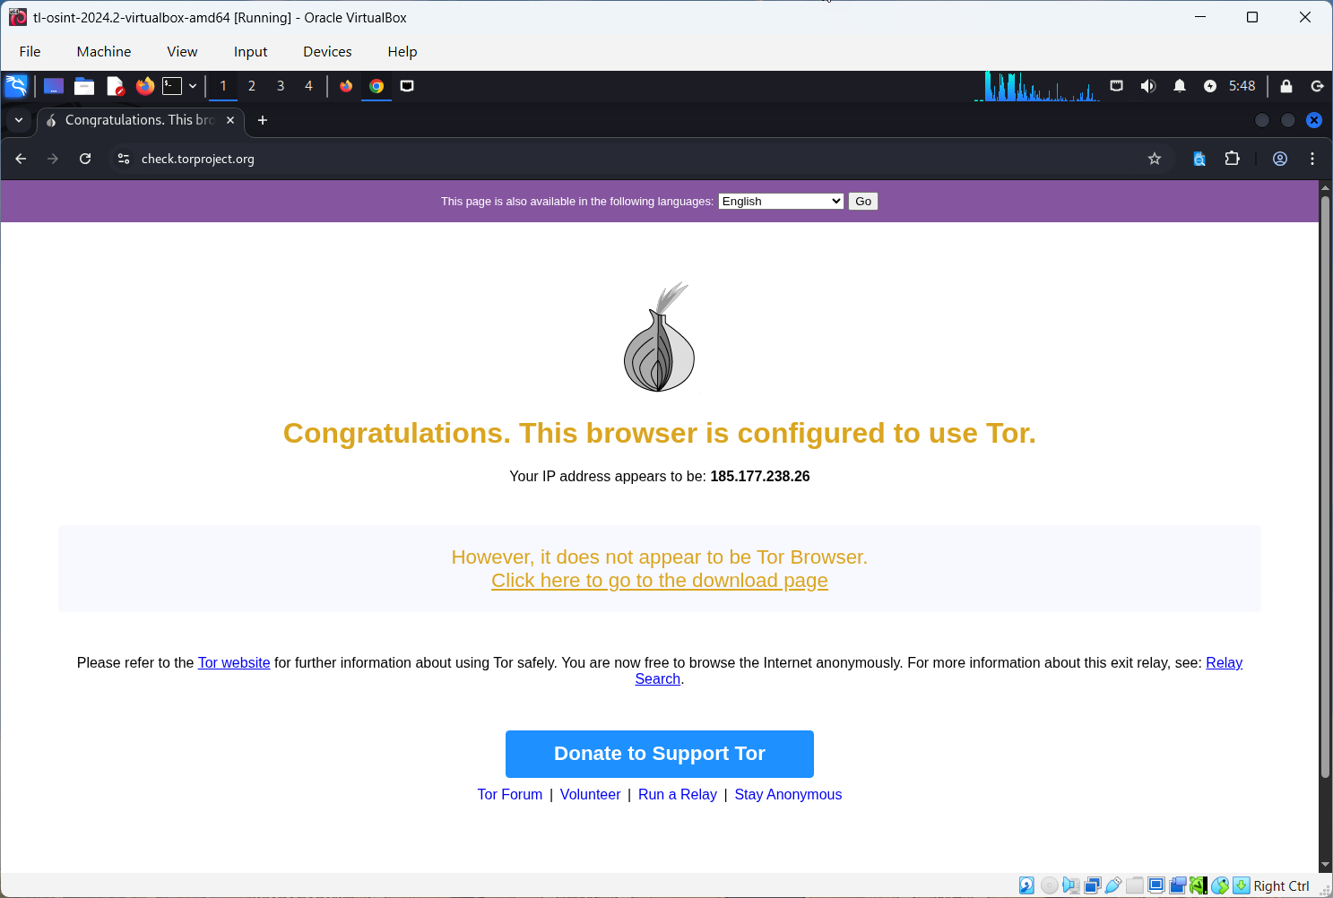Click the Donate to Support Tor button
This screenshot has width=1333, height=898.
[659, 754]
